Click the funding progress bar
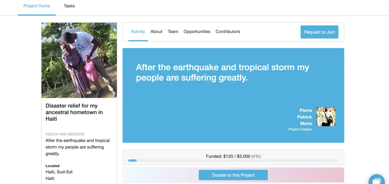Screen dimensions: 389x184 pyautogui.click(x=233, y=160)
